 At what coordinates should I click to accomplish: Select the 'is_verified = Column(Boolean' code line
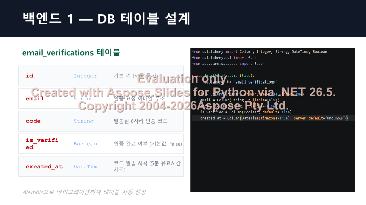pyautogui.click(x=246, y=112)
